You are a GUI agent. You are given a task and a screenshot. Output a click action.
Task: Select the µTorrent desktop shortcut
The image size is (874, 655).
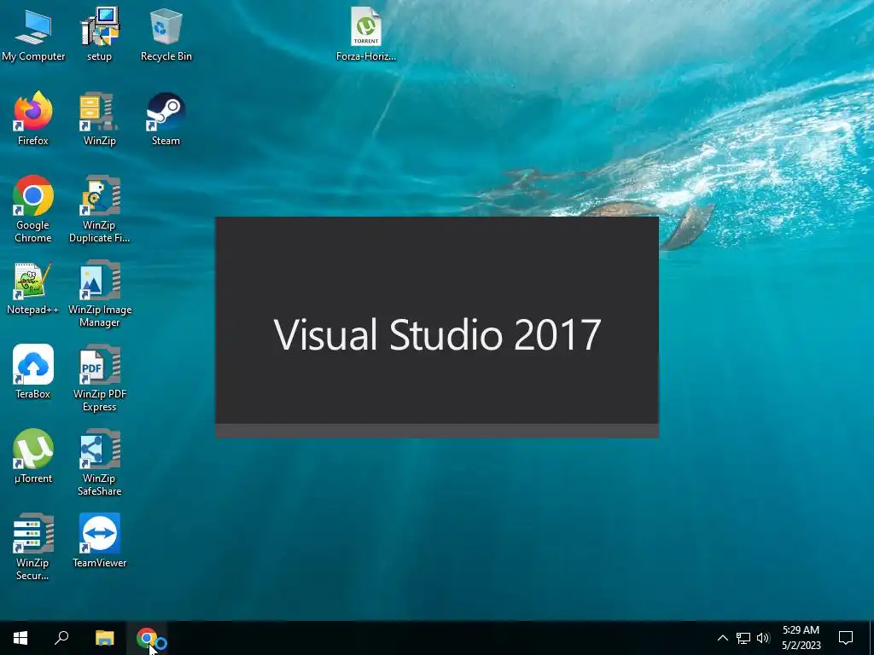(33, 457)
